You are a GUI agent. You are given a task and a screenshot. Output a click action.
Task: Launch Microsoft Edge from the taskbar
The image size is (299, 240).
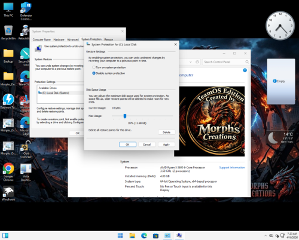[144, 236]
